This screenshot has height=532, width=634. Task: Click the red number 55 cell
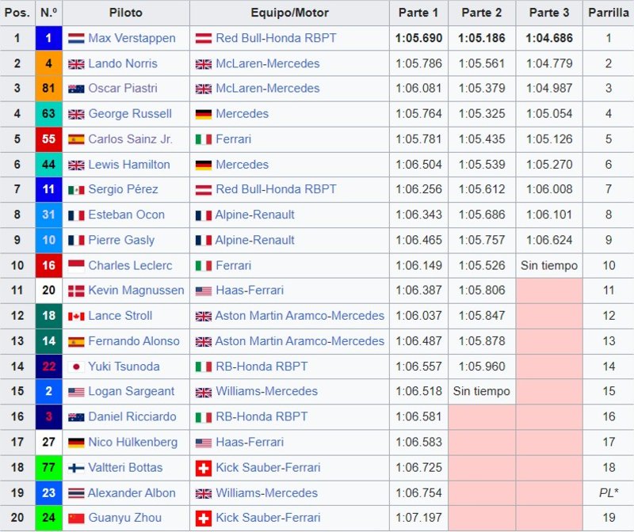coord(48,139)
